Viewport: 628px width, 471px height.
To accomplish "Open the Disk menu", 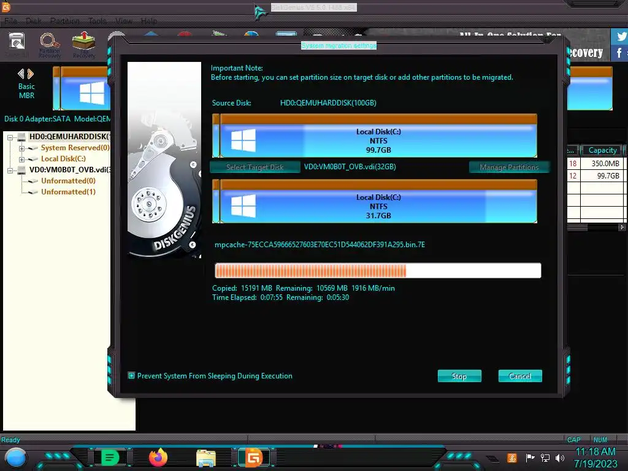I will coord(34,21).
